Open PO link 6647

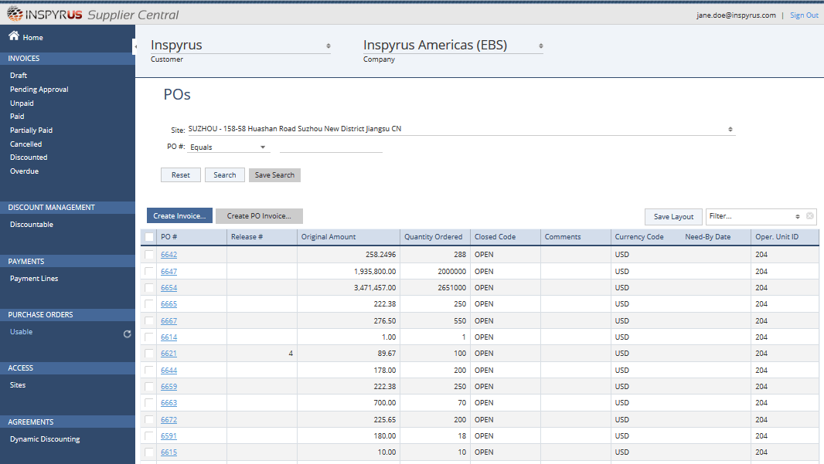[x=169, y=271]
